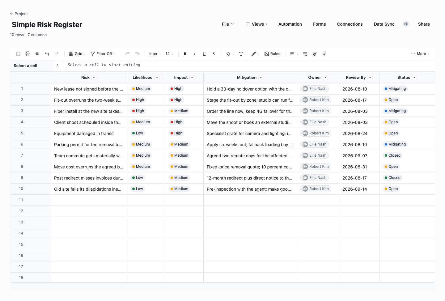445x301 pixels.
Task: Open the Connections menu
Action: coord(350,24)
